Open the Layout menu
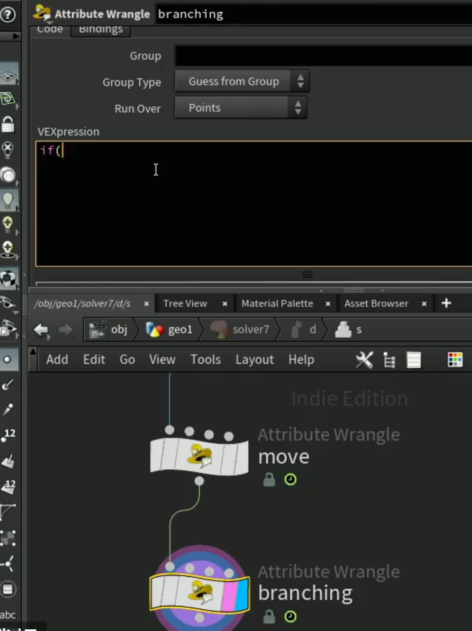This screenshot has width=472, height=631. [254, 360]
